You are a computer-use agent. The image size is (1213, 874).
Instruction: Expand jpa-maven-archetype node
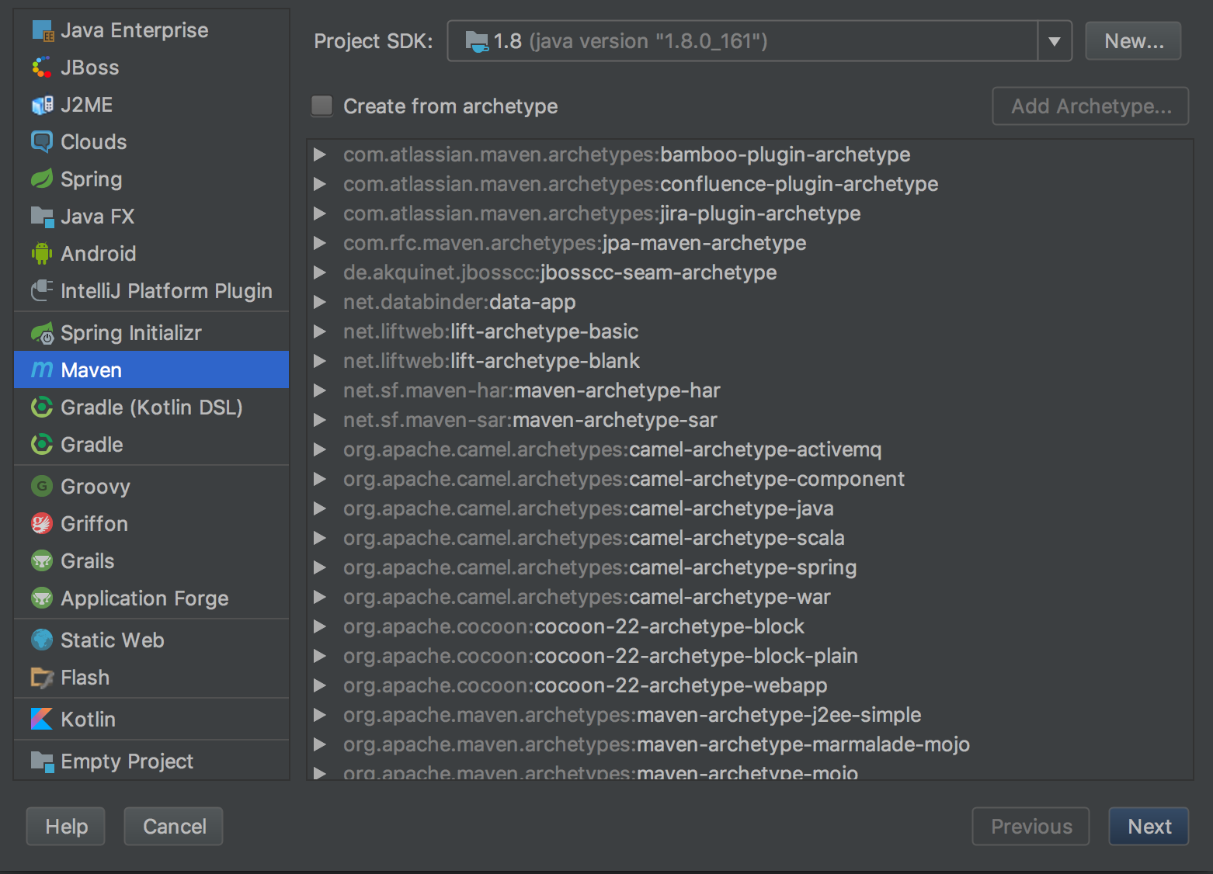[x=319, y=243]
